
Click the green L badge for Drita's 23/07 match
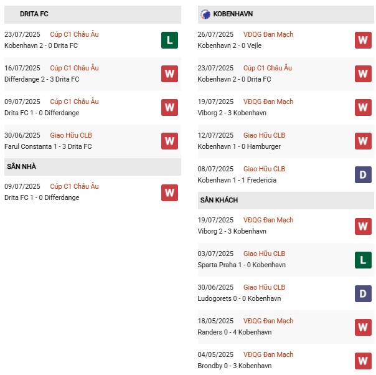pyautogui.click(x=169, y=40)
